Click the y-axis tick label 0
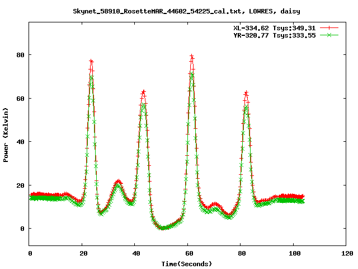358x269 pixels. 22,229
